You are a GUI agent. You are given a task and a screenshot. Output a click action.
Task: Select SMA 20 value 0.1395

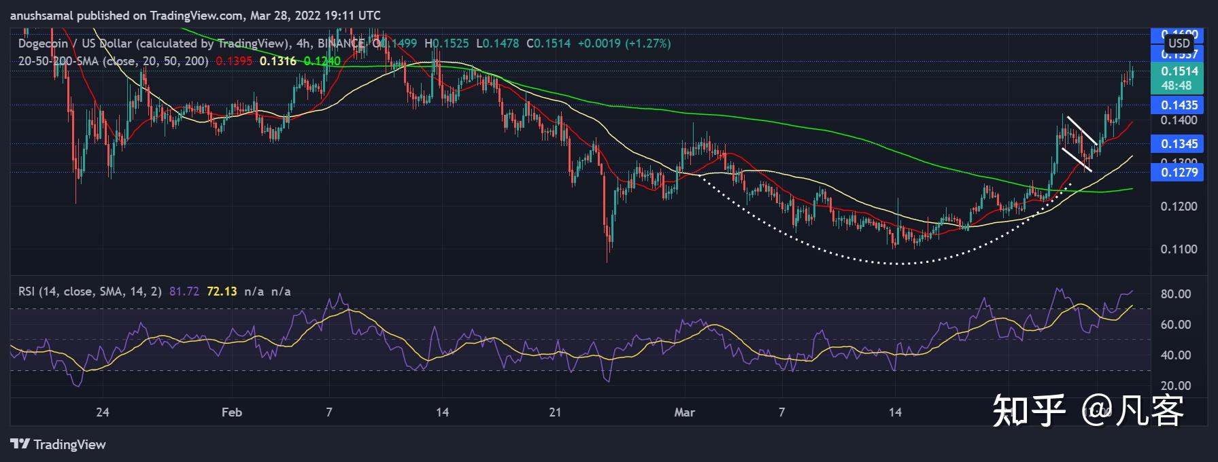[234, 61]
